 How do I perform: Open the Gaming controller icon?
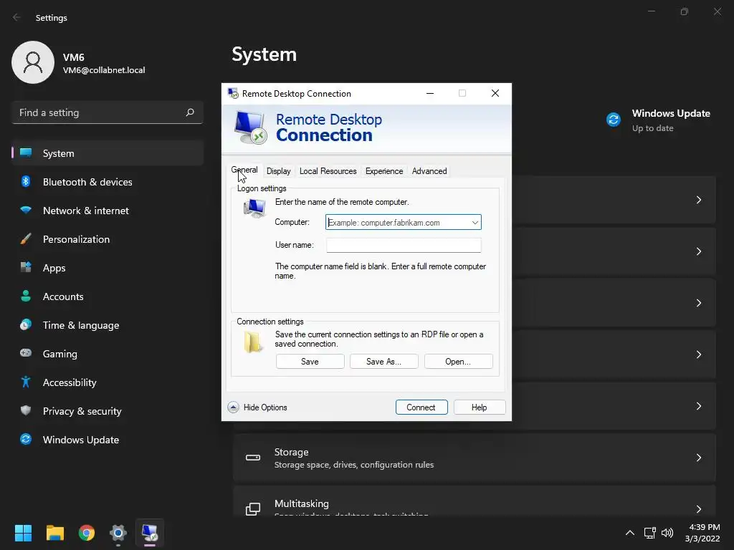click(x=26, y=353)
